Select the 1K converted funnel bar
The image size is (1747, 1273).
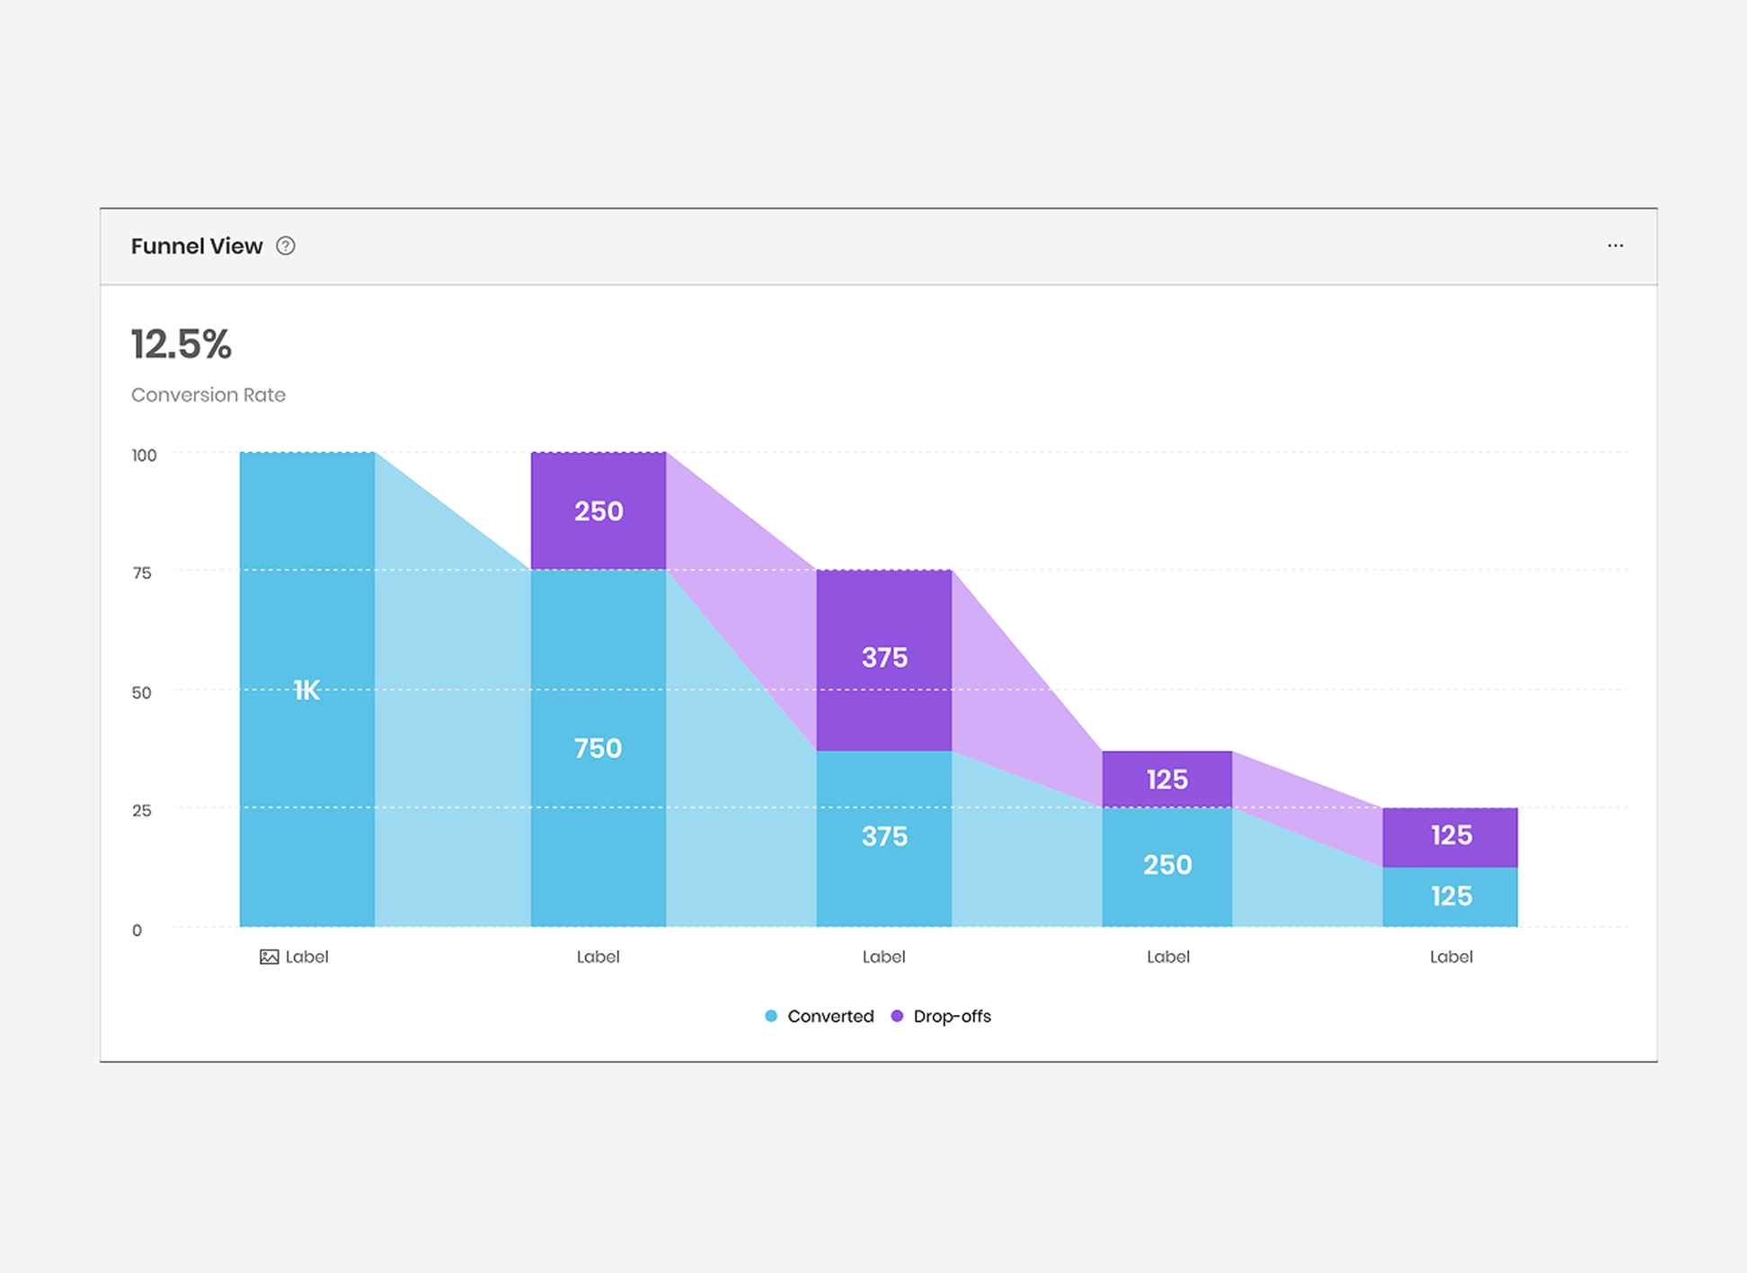coord(306,690)
